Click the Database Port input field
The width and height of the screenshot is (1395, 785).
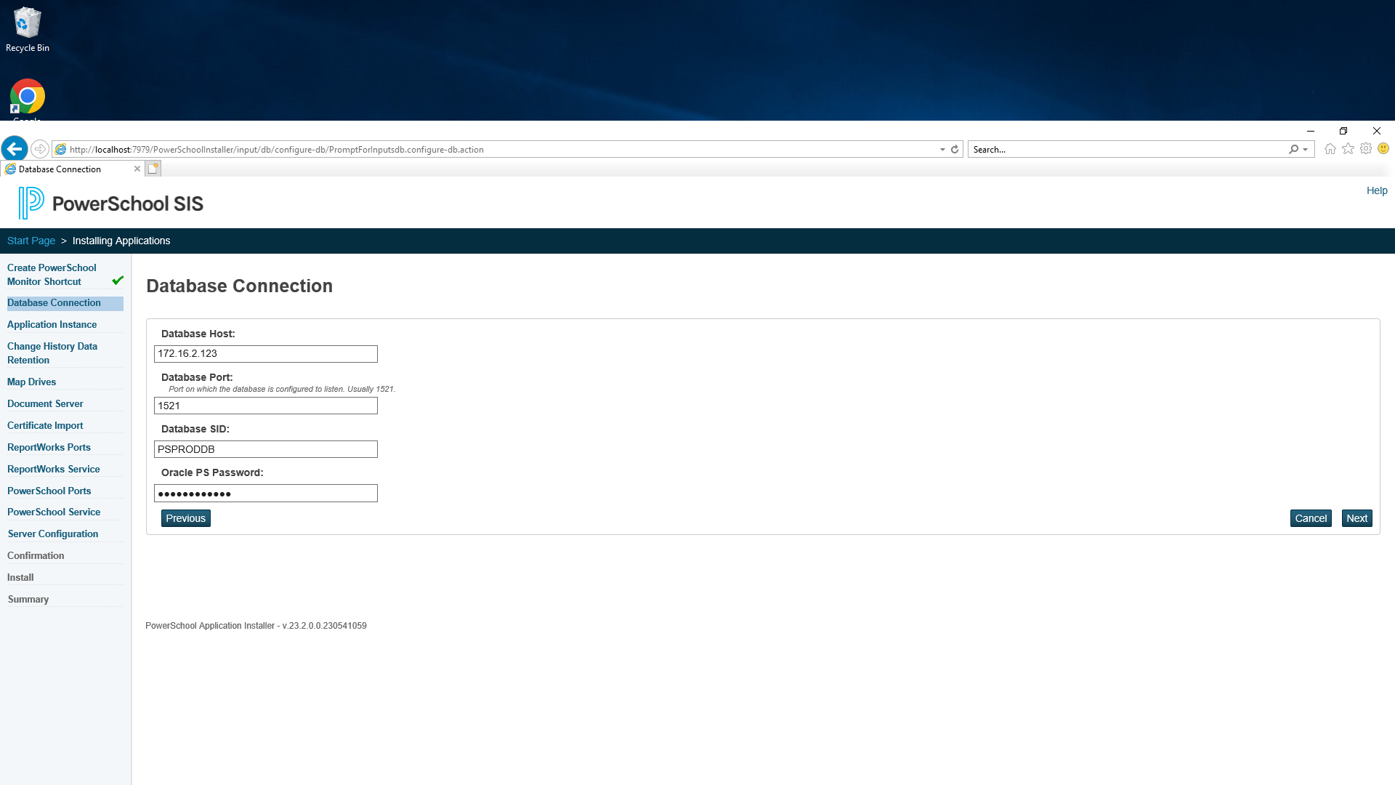click(x=266, y=406)
